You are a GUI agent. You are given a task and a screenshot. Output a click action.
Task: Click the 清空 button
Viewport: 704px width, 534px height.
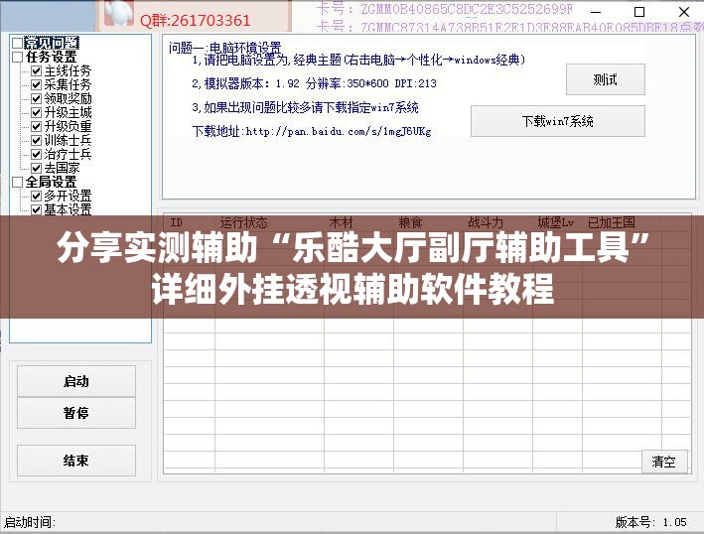(664, 462)
